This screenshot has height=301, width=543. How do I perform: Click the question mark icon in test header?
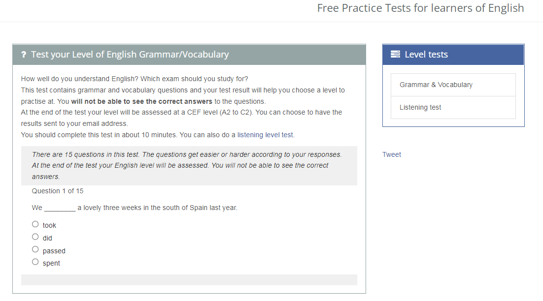coord(24,55)
